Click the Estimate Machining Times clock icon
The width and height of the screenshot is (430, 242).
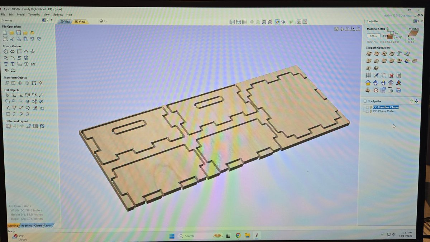point(376,90)
